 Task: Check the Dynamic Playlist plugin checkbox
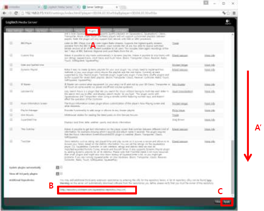11,70
